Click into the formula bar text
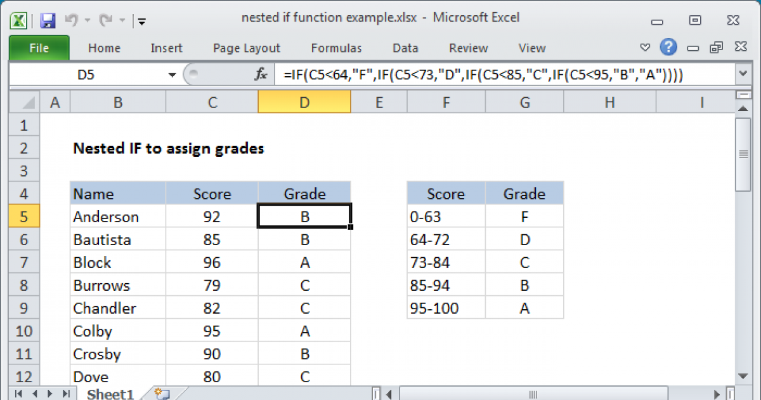 point(482,75)
